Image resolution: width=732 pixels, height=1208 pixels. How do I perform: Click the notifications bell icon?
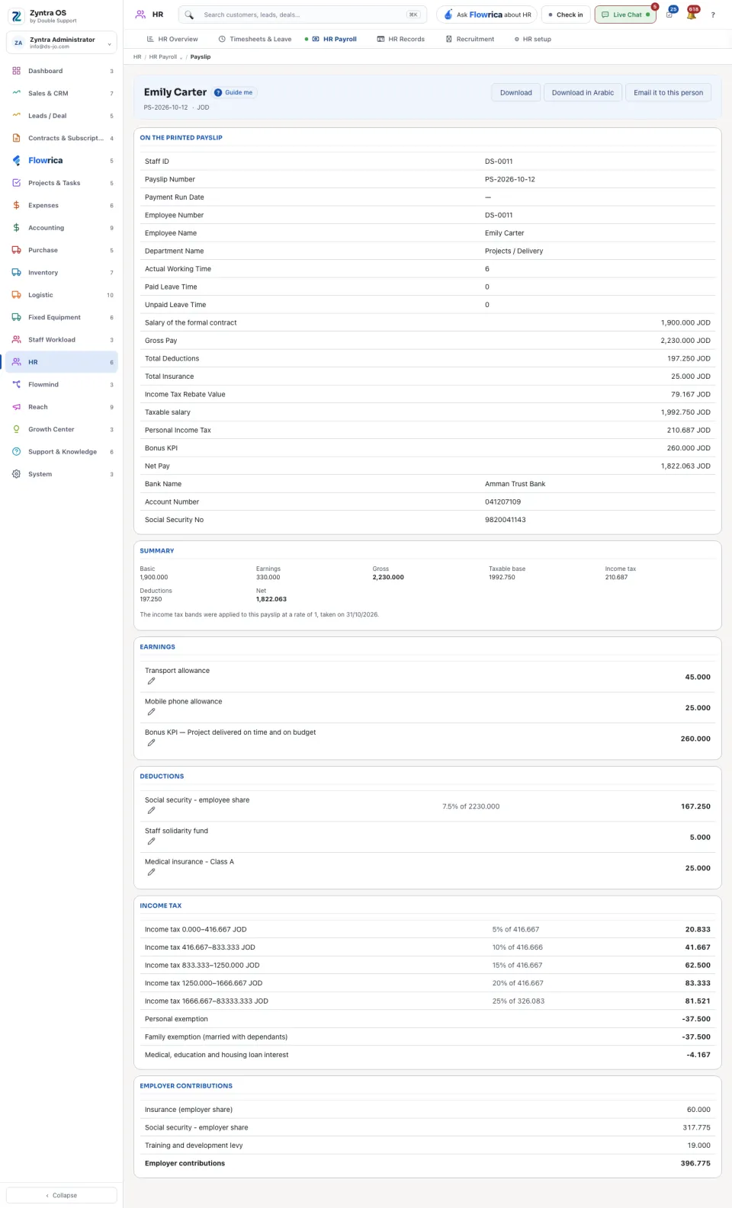(x=691, y=14)
